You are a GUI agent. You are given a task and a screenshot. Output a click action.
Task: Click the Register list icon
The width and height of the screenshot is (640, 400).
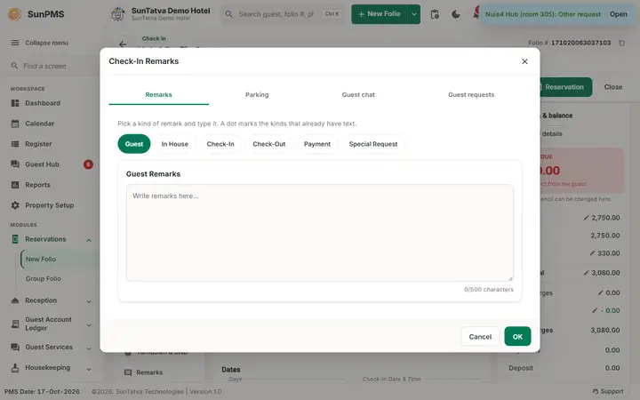15,144
